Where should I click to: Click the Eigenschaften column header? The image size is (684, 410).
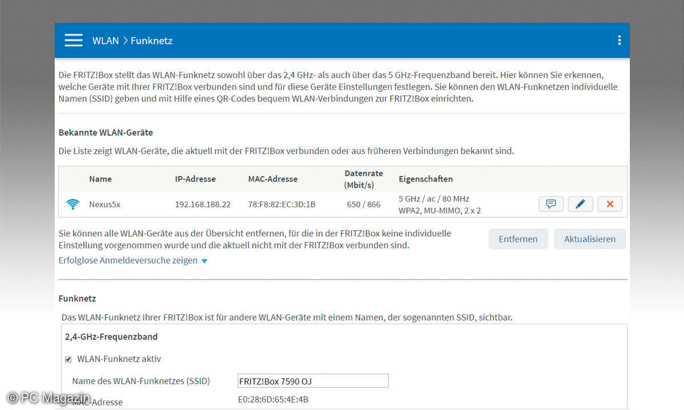426,179
